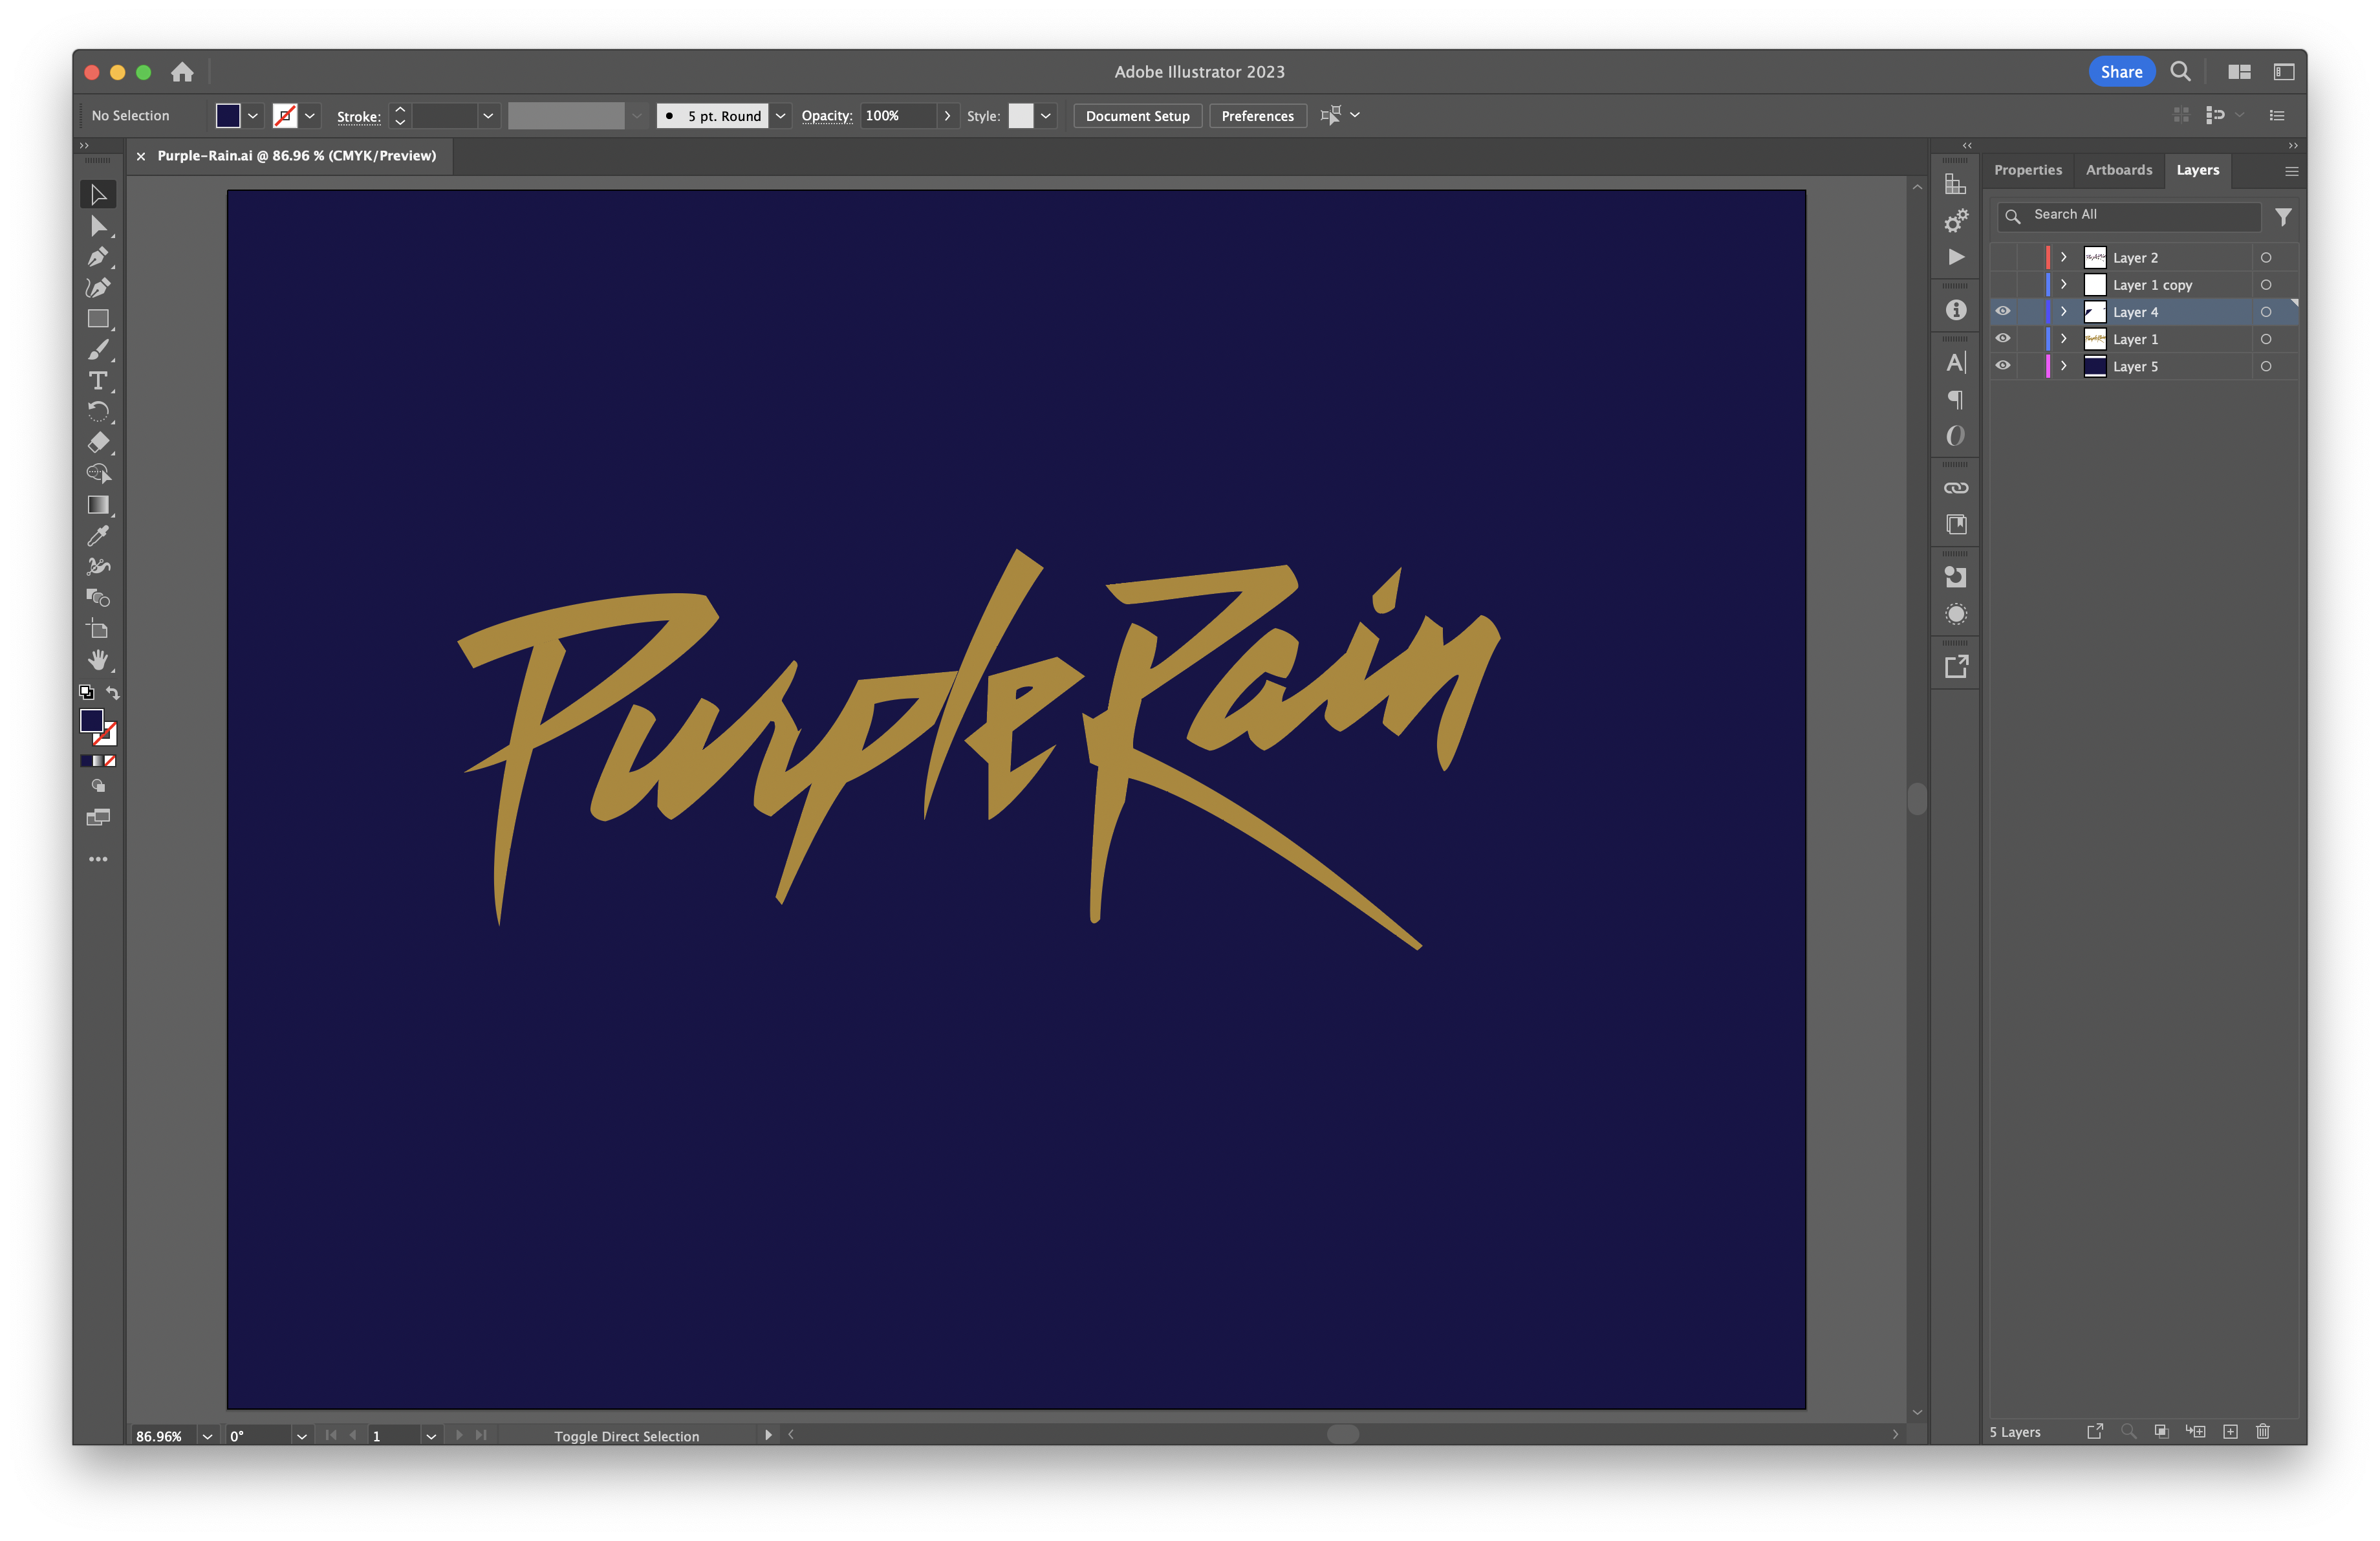This screenshot has width=2380, height=1541.
Task: Open Edit Toolbar three-dots button
Action: tap(98, 859)
